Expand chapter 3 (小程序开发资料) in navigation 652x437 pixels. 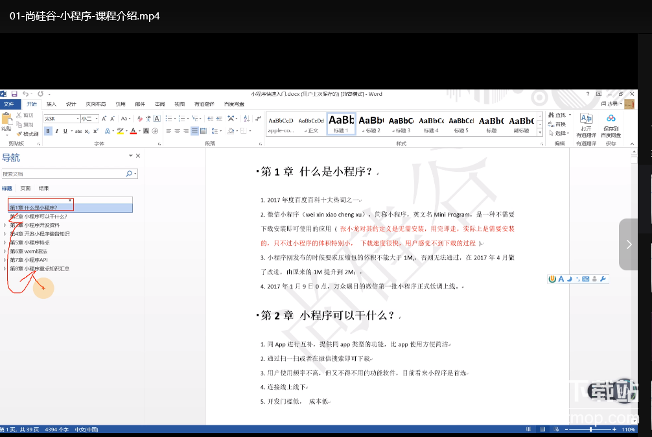tap(5, 225)
